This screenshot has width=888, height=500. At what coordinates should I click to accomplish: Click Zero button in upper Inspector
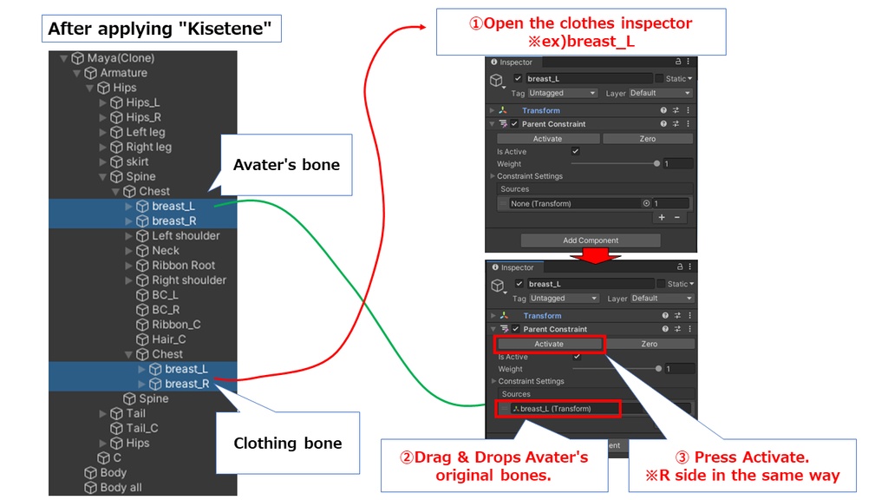647,138
